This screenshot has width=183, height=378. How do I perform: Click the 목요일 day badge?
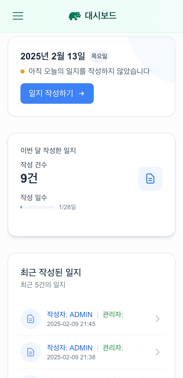[99, 56]
